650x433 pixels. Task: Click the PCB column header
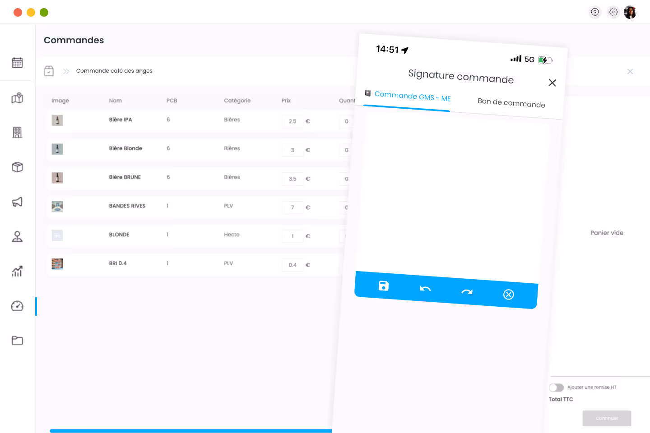click(172, 101)
